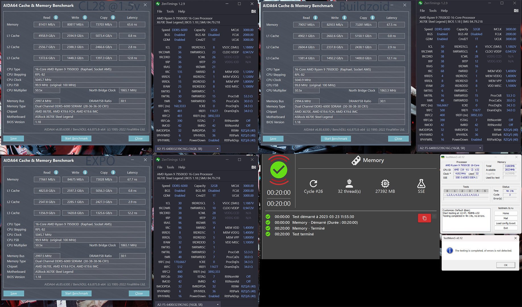Click the Close button in Buildzoid AIDA64 window
Screen dimensions: 522x307
point(398,139)
